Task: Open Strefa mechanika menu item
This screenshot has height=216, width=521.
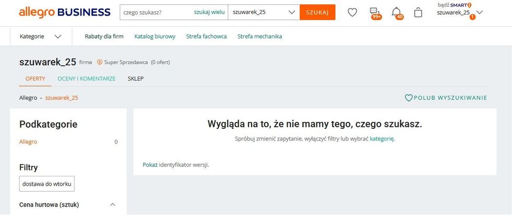Action: coord(259,37)
